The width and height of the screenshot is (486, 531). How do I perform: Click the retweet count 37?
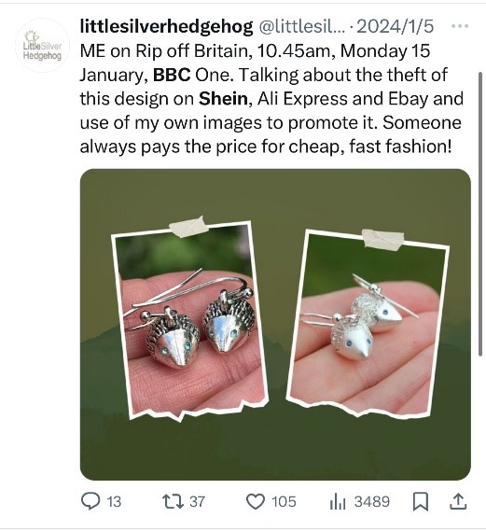click(x=198, y=501)
